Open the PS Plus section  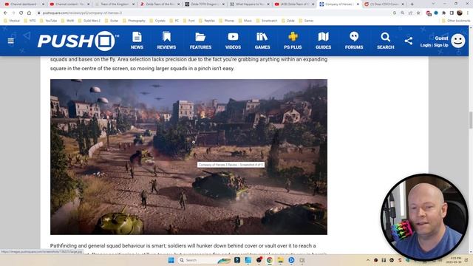(x=293, y=41)
